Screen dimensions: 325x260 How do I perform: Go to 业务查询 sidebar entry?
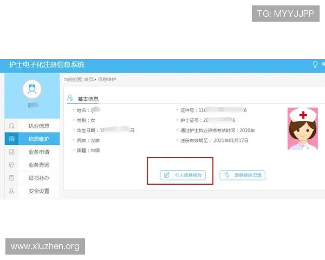pos(39,165)
